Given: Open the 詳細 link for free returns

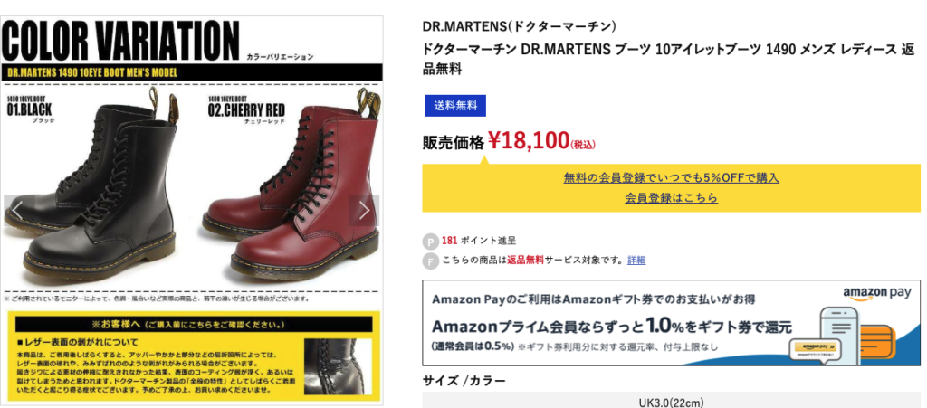Looking at the screenshot, I should point(636,260).
